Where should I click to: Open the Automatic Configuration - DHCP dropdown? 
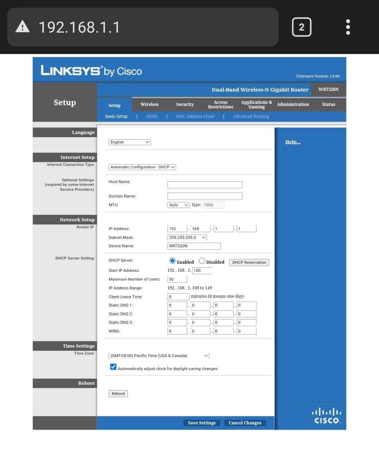click(142, 167)
